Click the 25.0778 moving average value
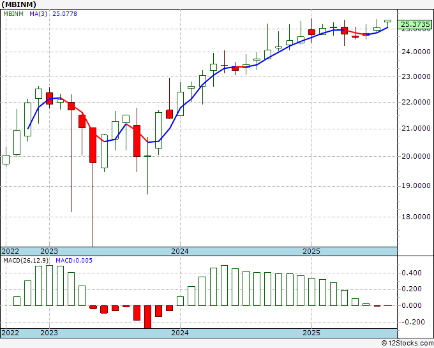434x348 pixels. coord(64,14)
